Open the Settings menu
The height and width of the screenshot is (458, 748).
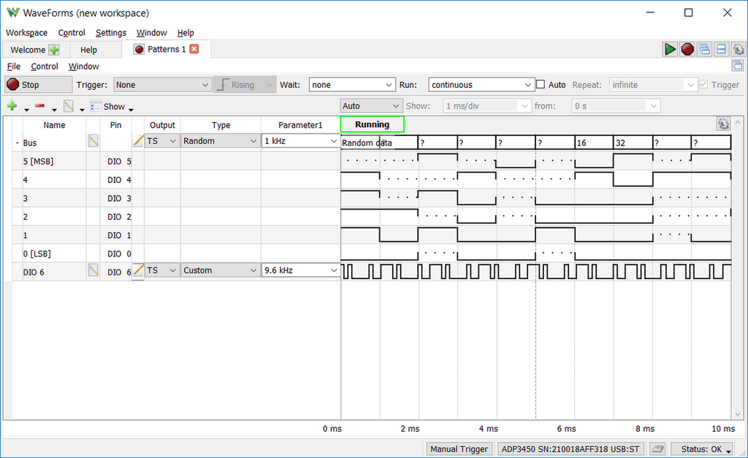[110, 33]
